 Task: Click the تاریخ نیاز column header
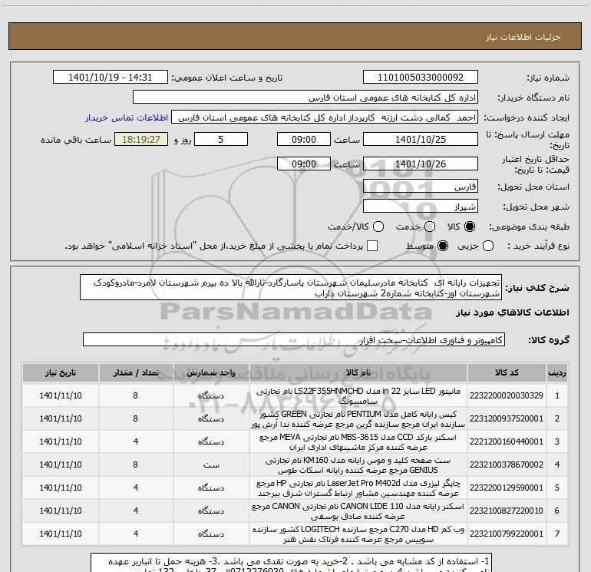[x=61, y=372]
